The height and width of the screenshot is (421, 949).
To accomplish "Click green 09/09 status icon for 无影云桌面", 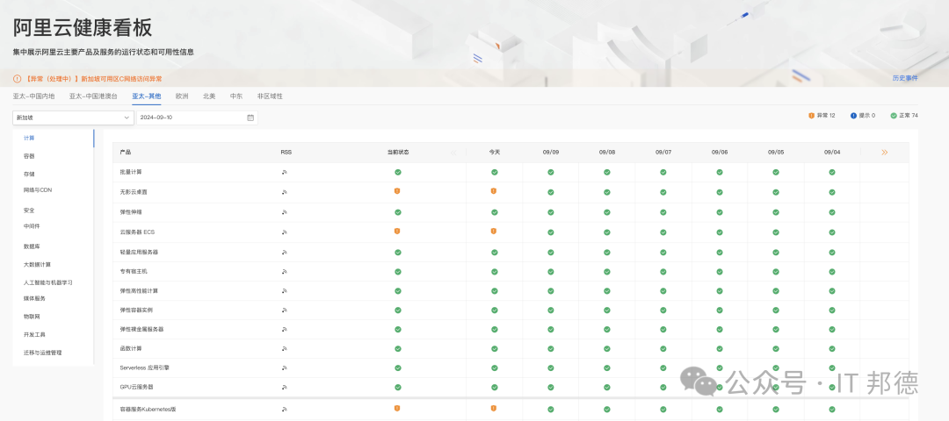I will click(551, 192).
